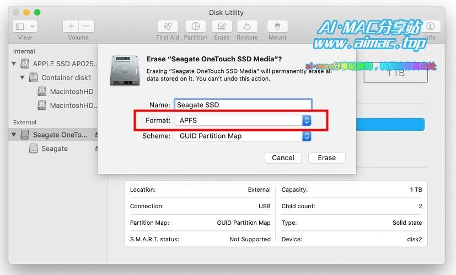Open the Scheme dropdown GUID Partition Map
The image size is (456, 275).
click(243, 136)
